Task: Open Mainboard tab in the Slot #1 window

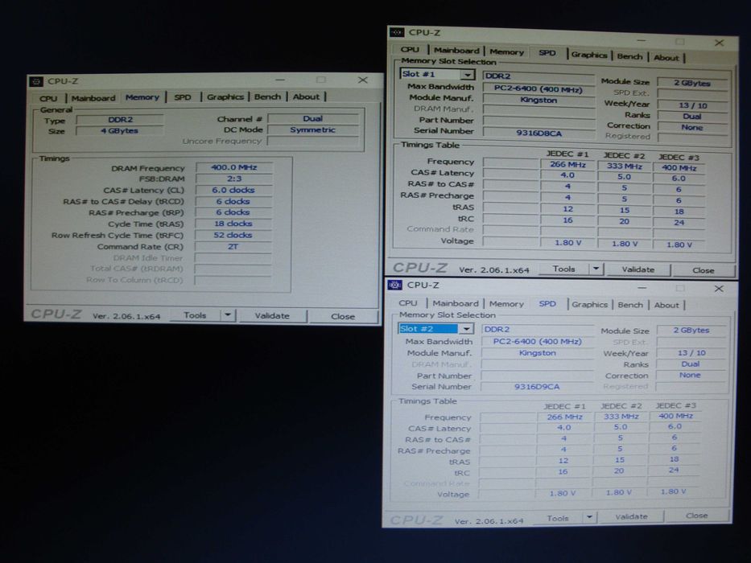Action: click(456, 50)
